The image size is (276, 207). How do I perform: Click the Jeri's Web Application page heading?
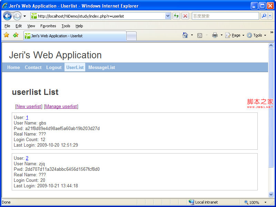tap(55, 55)
